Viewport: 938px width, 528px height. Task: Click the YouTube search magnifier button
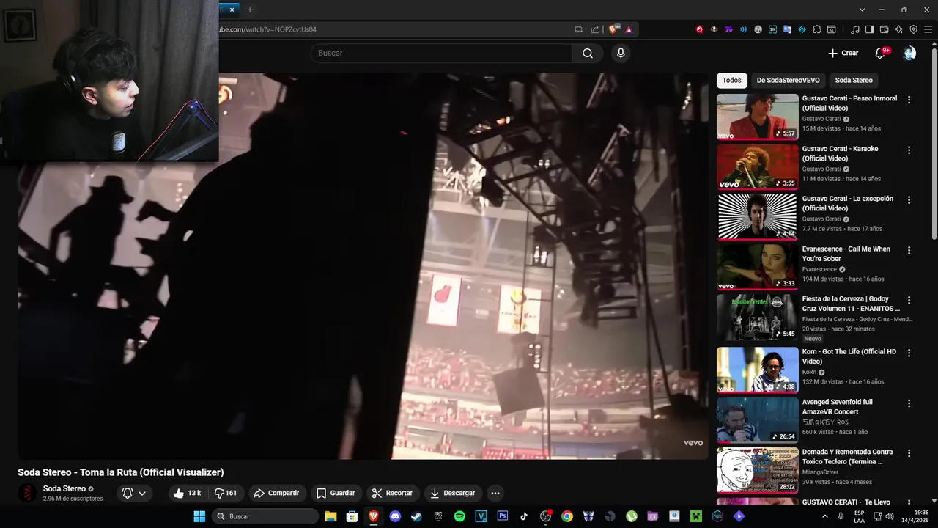[588, 53]
